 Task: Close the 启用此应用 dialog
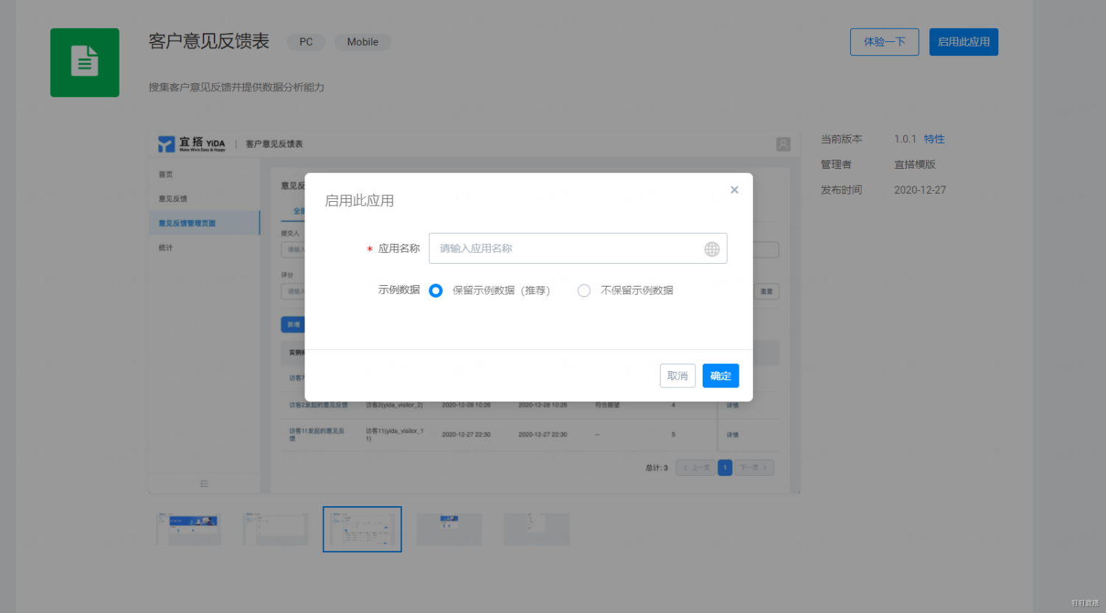click(x=734, y=190)
